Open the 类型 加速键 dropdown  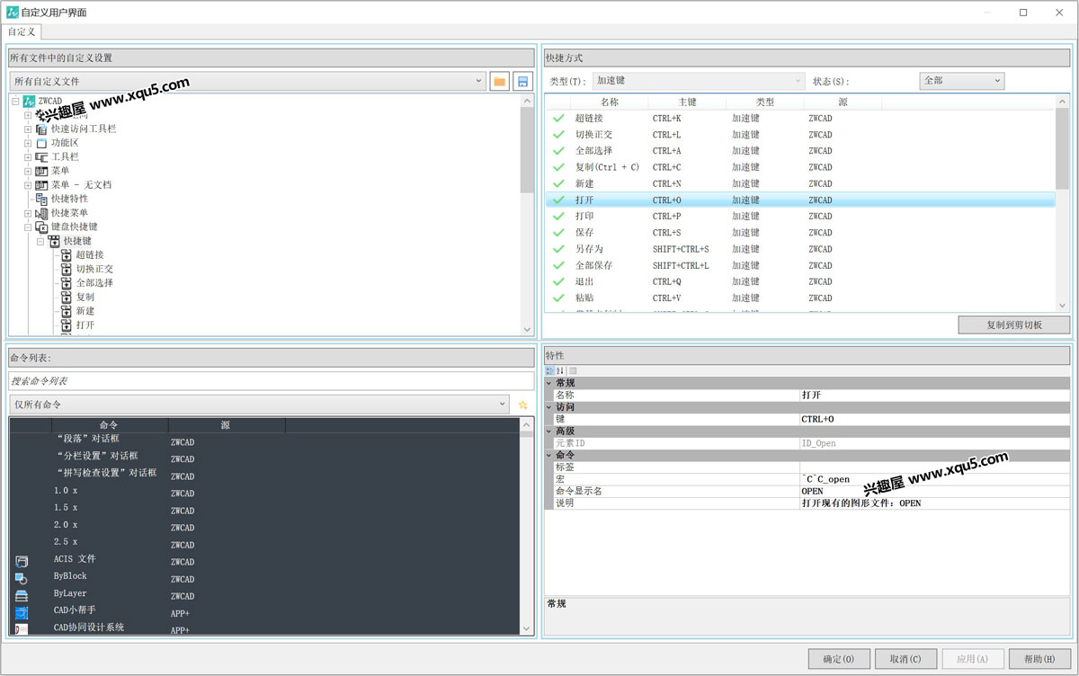[x=698, y=81]
